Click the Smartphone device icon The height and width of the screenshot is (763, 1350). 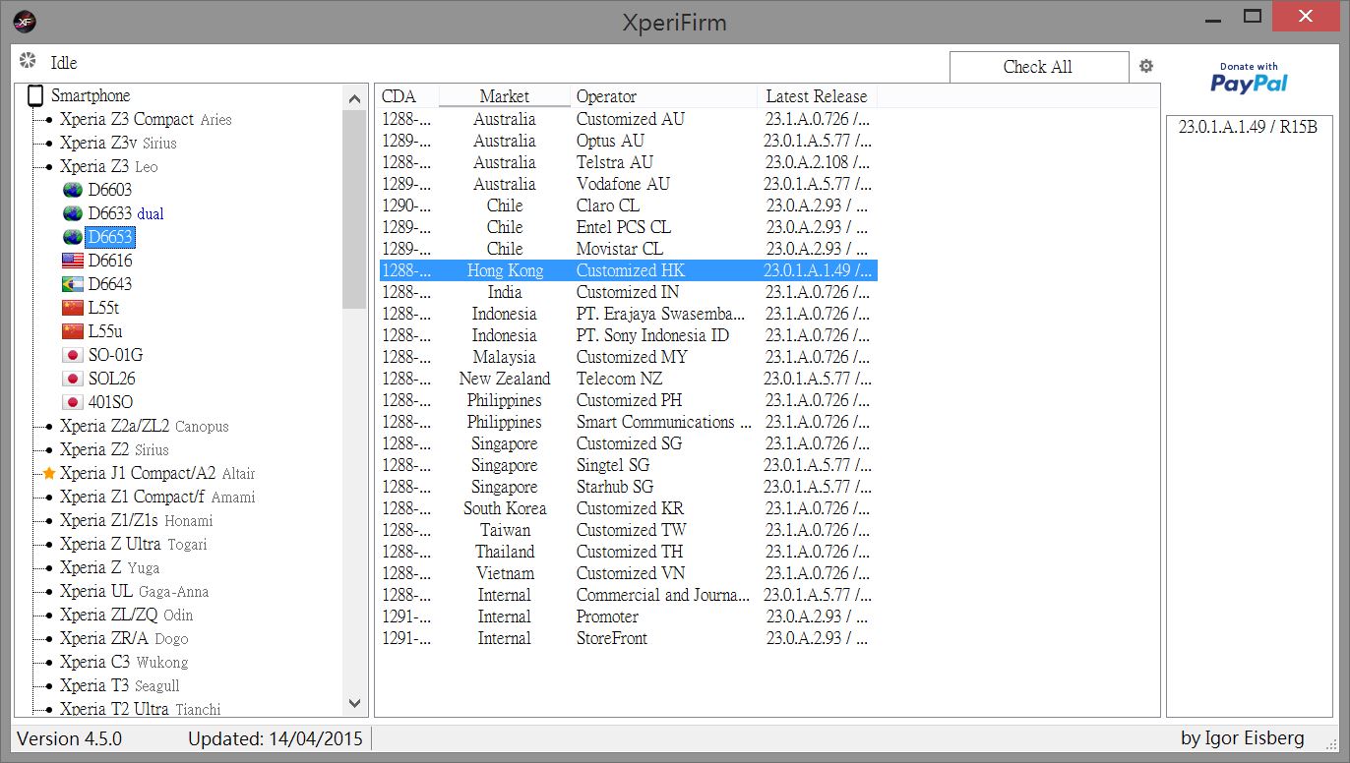coord(35,95)
